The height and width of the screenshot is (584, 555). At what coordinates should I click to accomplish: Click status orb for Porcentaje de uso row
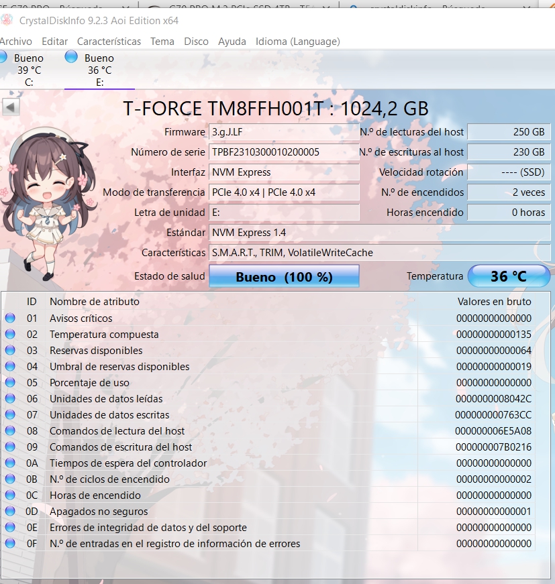click(x=10, y=382)
